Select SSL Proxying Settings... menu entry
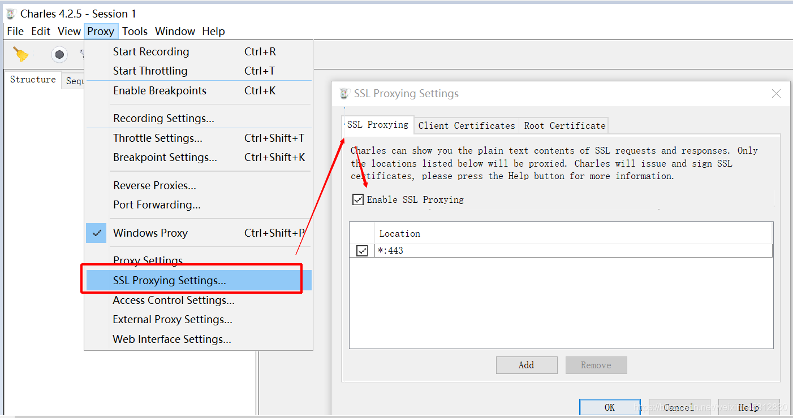Screen dimensions: 793x418 pyautogui.click(x=199, y=280)
